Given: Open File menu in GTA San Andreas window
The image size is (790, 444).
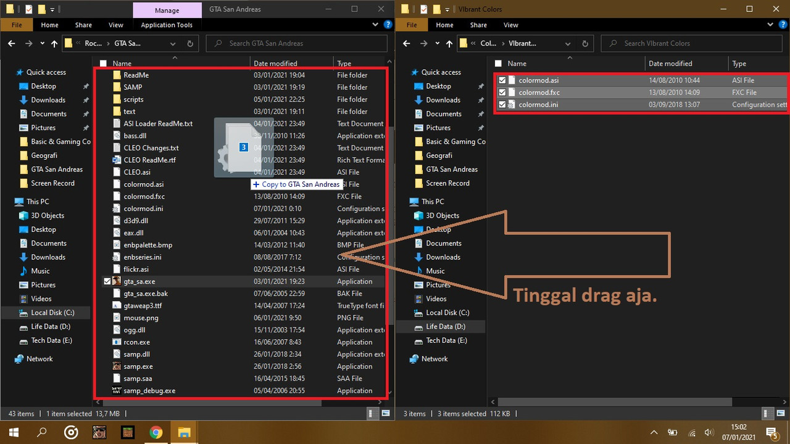Looking at the screenshot, I should point(17,25).
